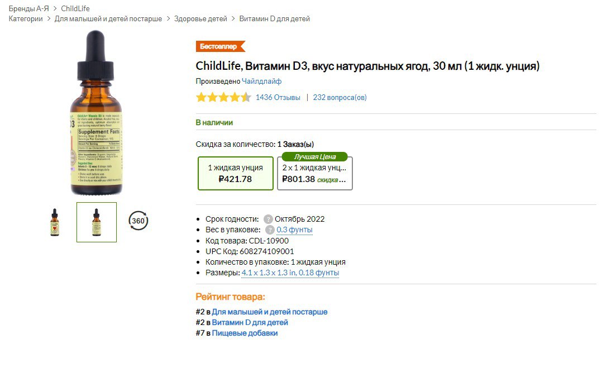Image resolution: width=602 pixels, height=387 pixels.
Task: Click the Бестселлер badge
Action: [x=220, y=46]
